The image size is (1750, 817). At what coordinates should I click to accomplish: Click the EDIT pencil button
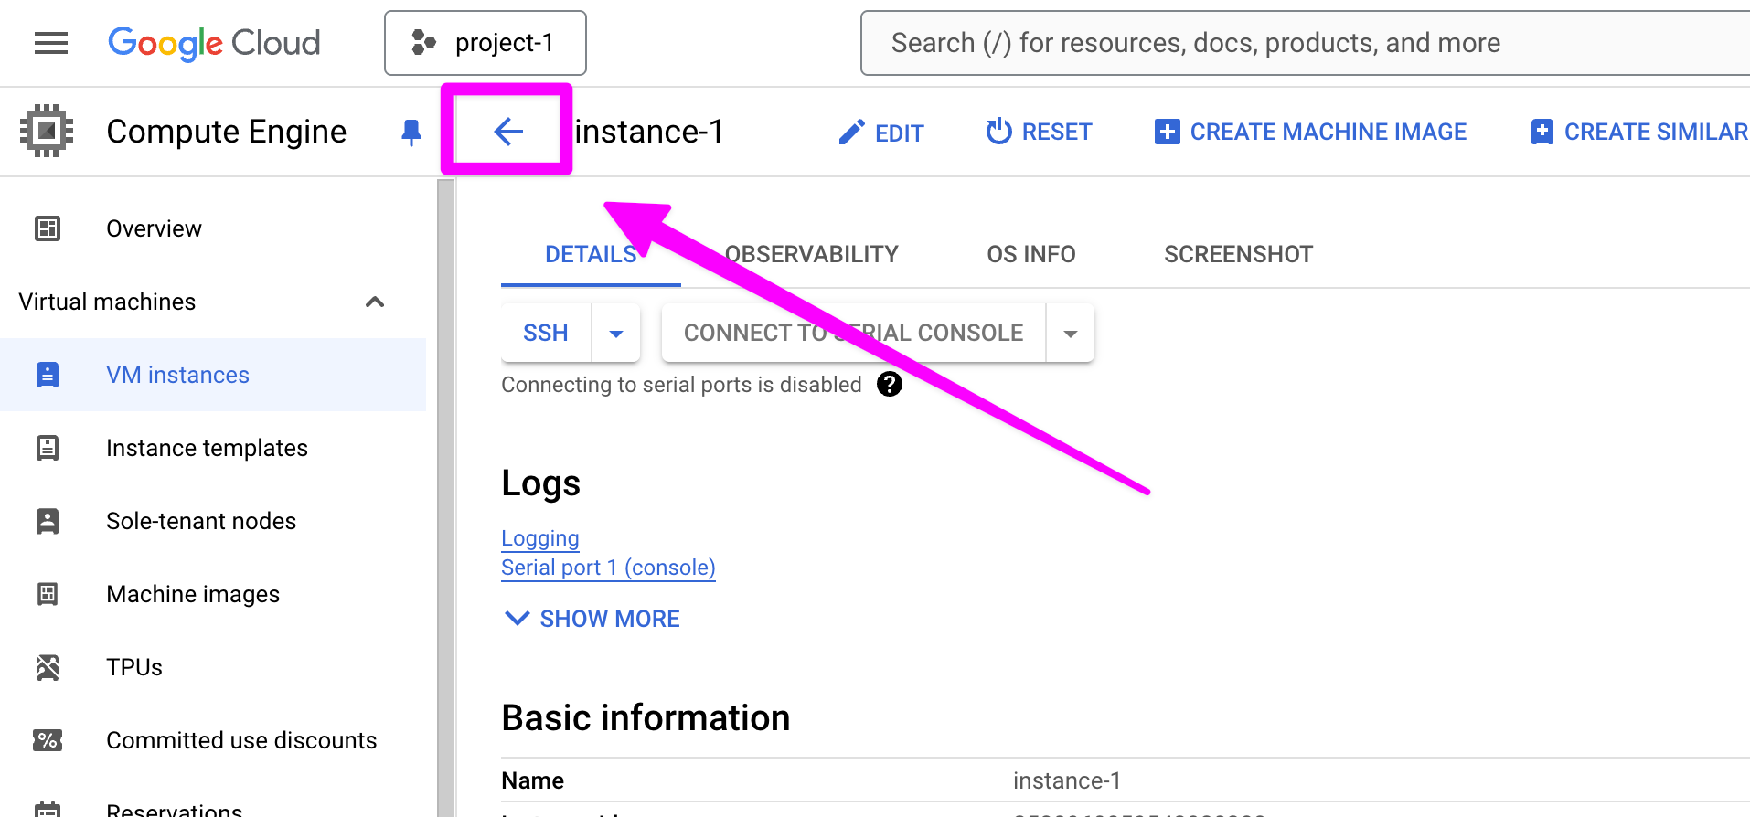click(881, 133)
